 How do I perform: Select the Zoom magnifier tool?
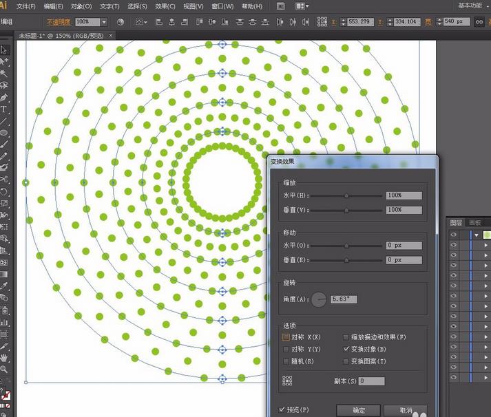3,369
